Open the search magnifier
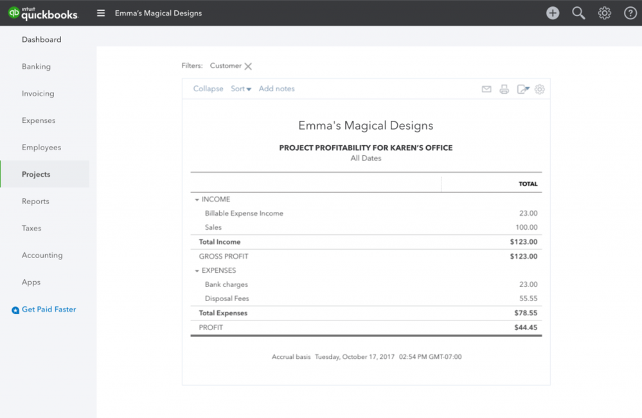 [x=578, y=13]
